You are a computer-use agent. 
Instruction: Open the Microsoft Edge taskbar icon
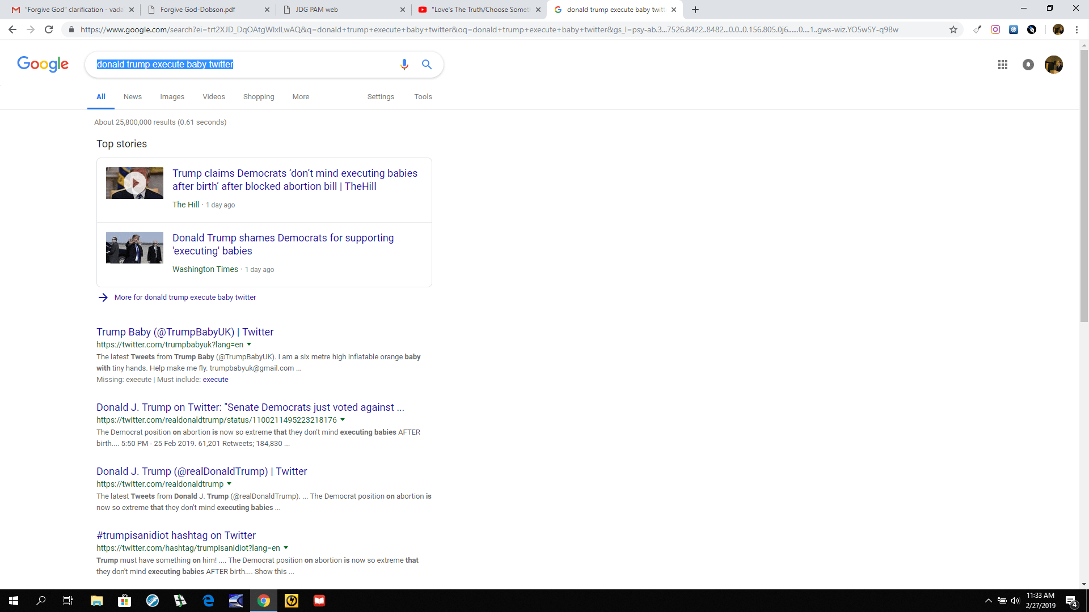point(208,601)
